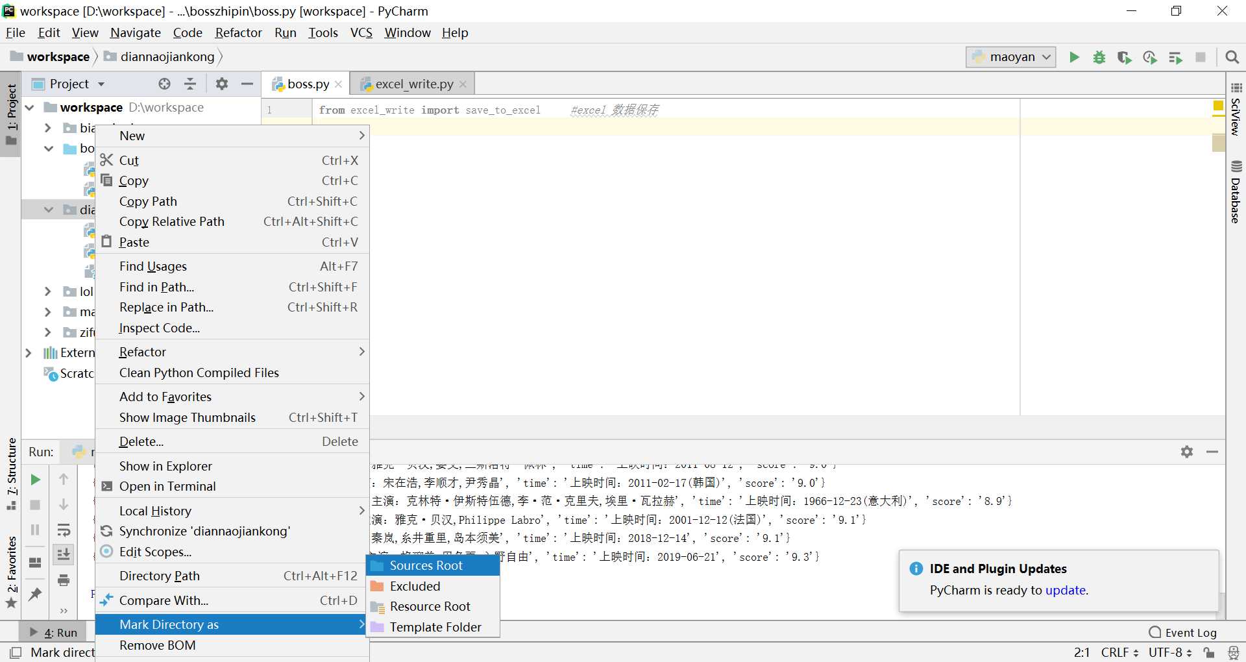Click the yellow inspection indicator in editor gutter
Image resolution: width=1246 pixels, height=662 pixels.
(1218, 106)
